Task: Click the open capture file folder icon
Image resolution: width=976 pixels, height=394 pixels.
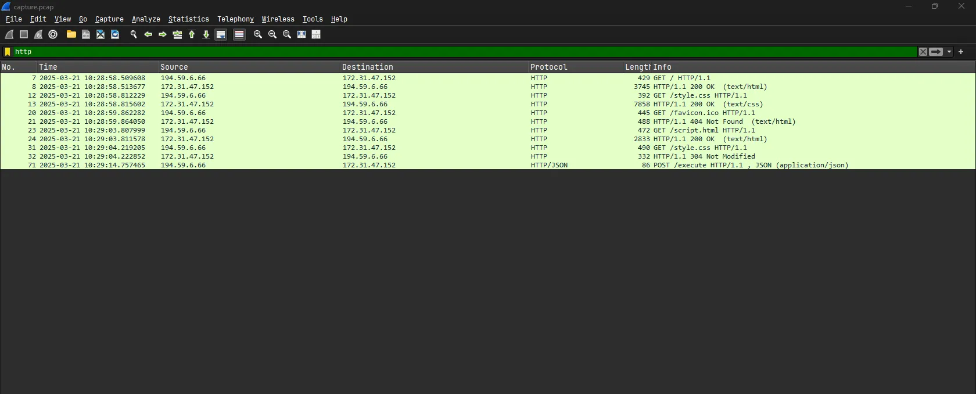Action: click(71, 35)
